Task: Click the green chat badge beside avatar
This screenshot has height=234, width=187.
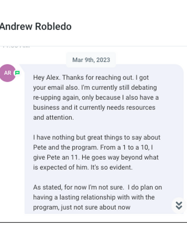Action: coord(17,73)
